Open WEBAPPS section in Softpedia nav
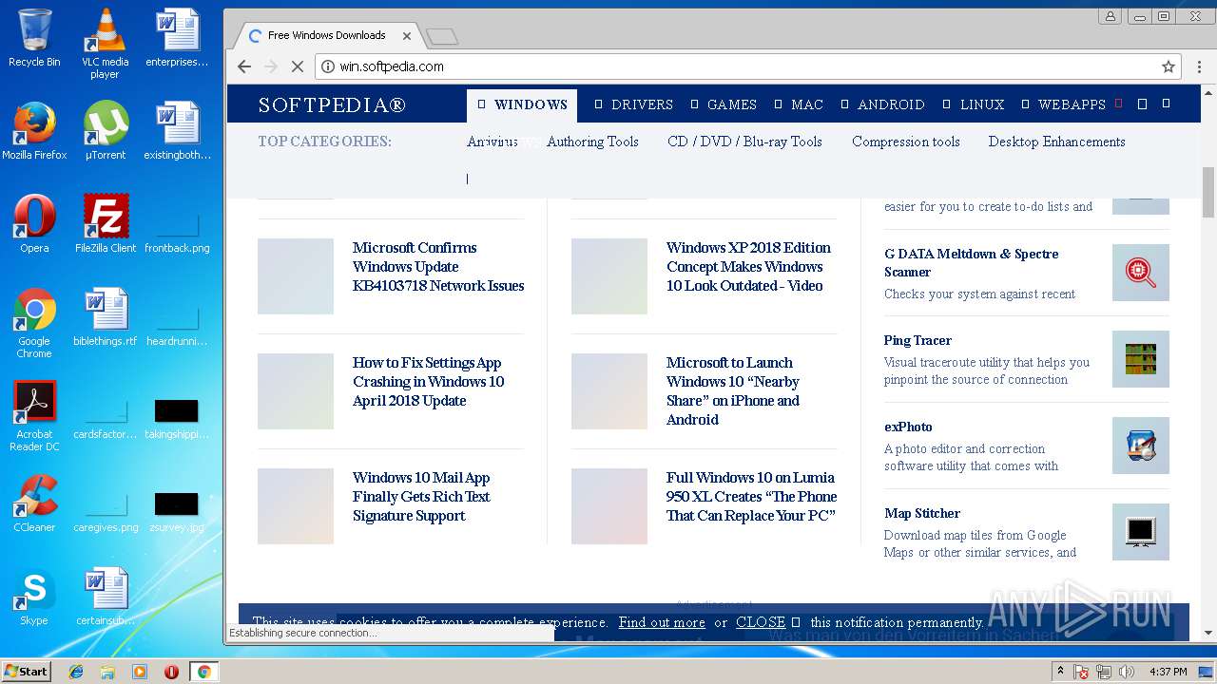Screen dimensions: 1217x684 pos(1063,104)
